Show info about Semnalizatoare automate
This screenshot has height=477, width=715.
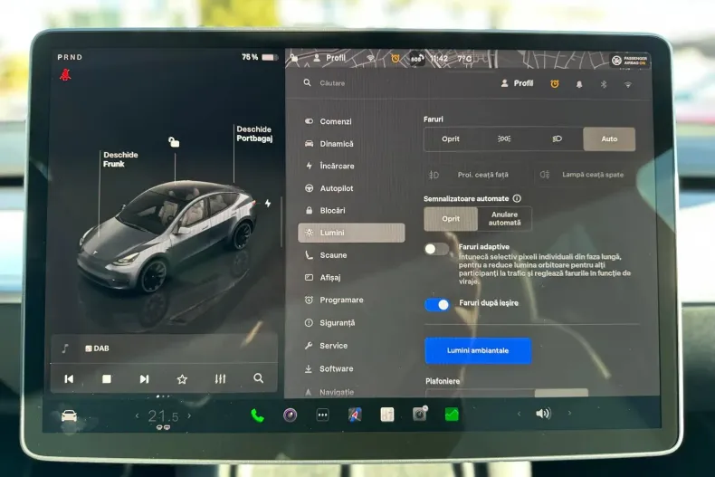(517, 198)
